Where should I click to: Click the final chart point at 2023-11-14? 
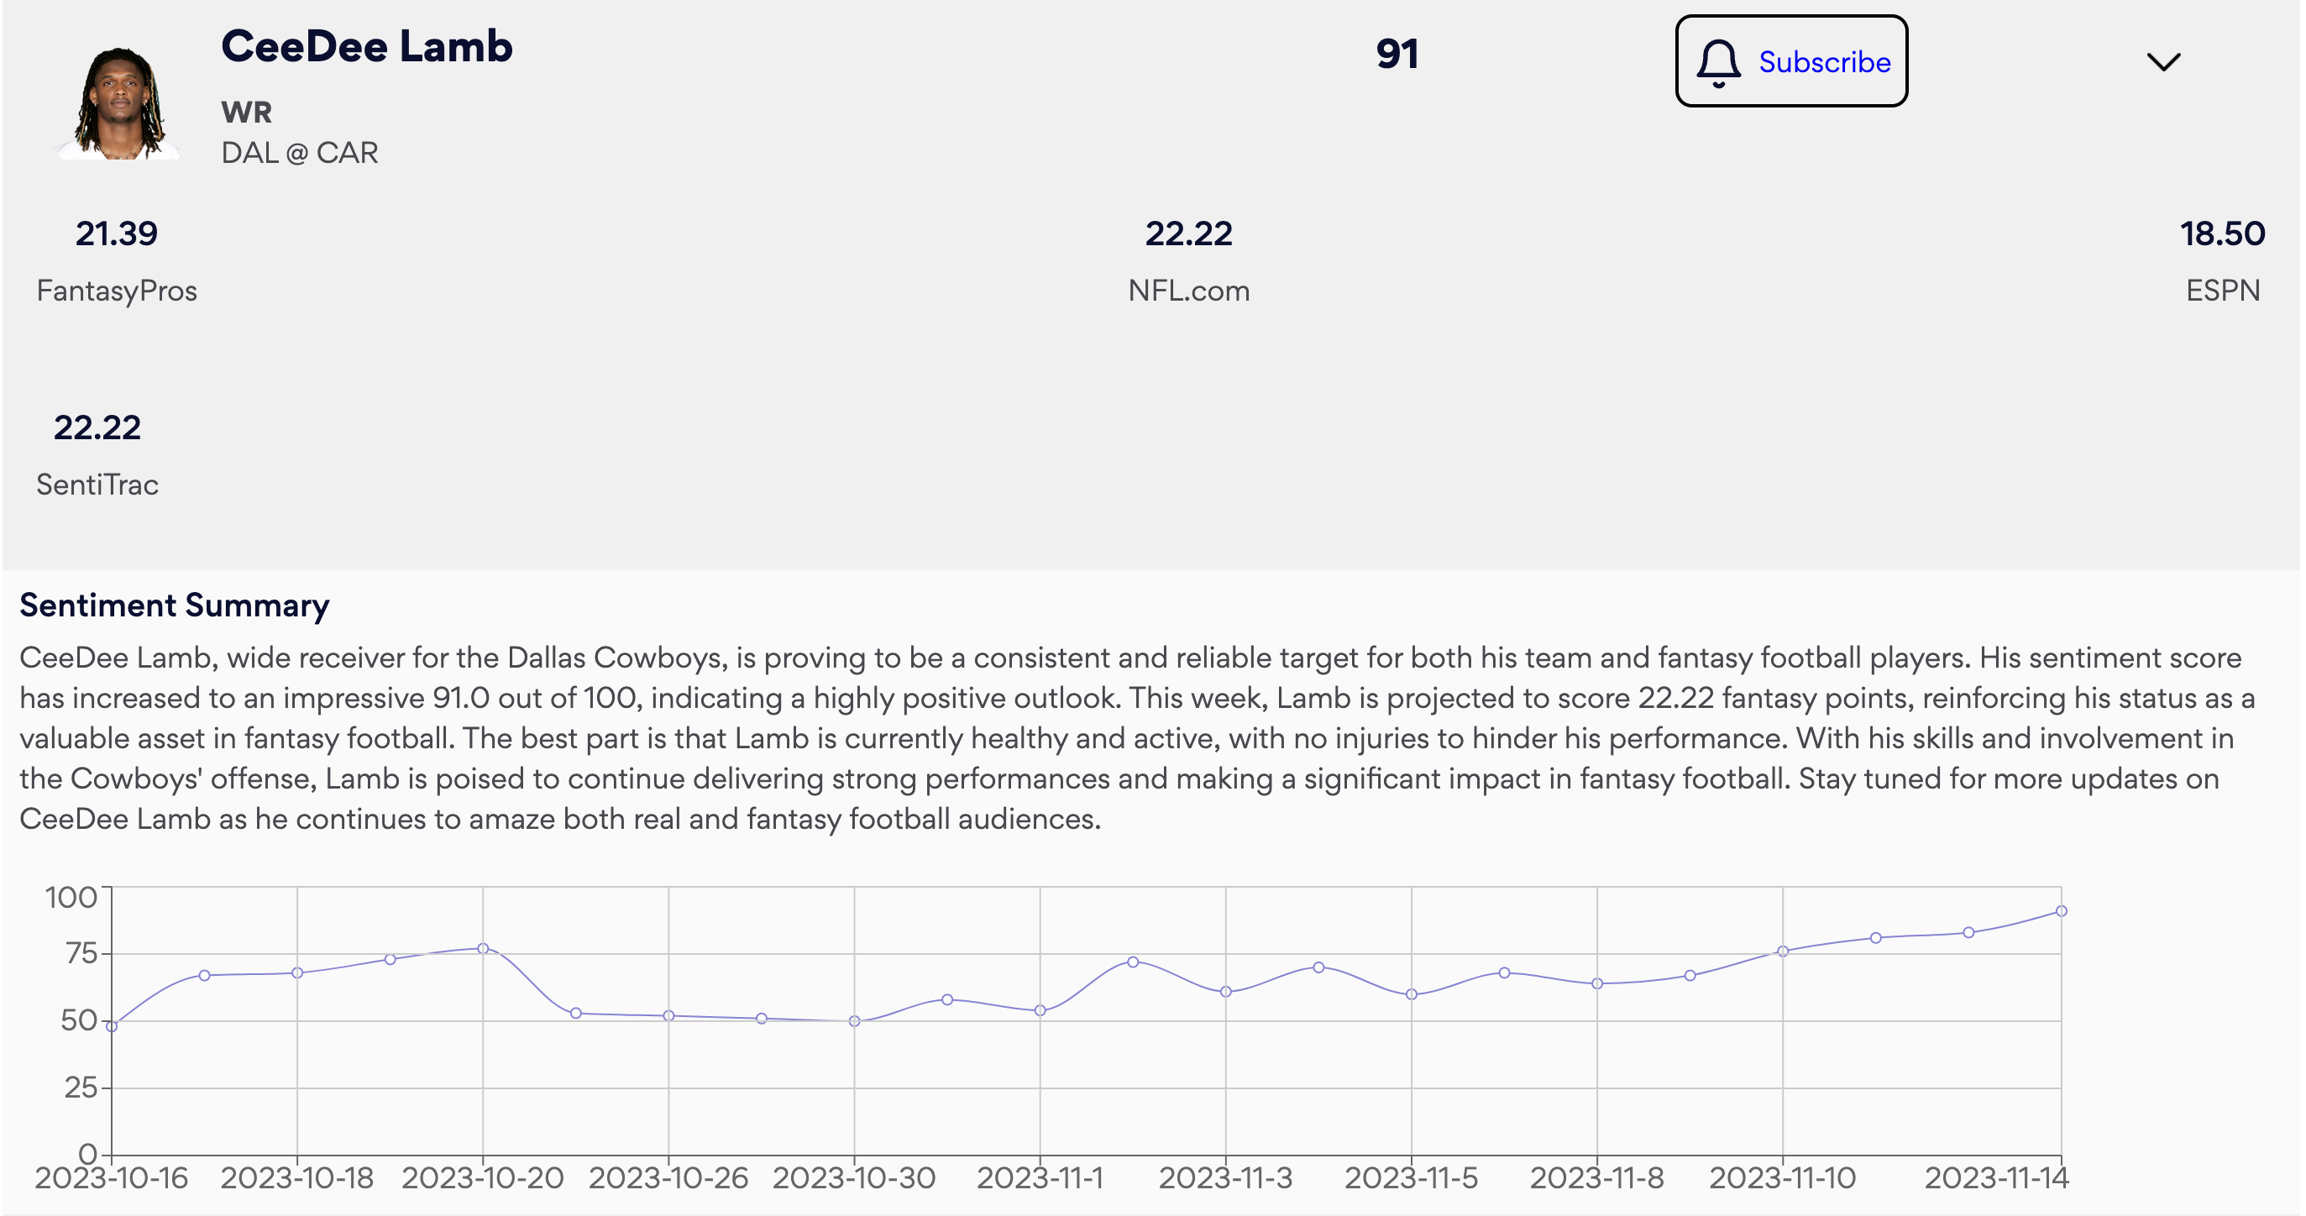coord(2061,910)
